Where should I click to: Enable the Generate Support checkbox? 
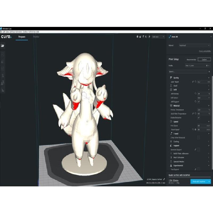pyautogui.click(x=199, y=150)
